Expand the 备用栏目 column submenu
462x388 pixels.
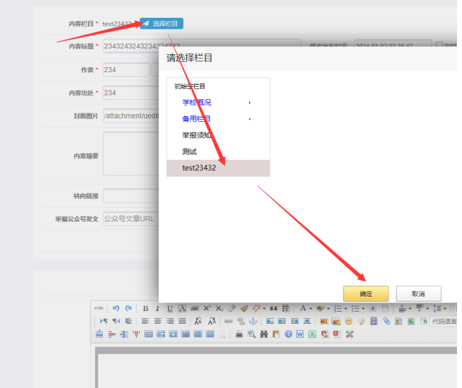pos(249,118)
